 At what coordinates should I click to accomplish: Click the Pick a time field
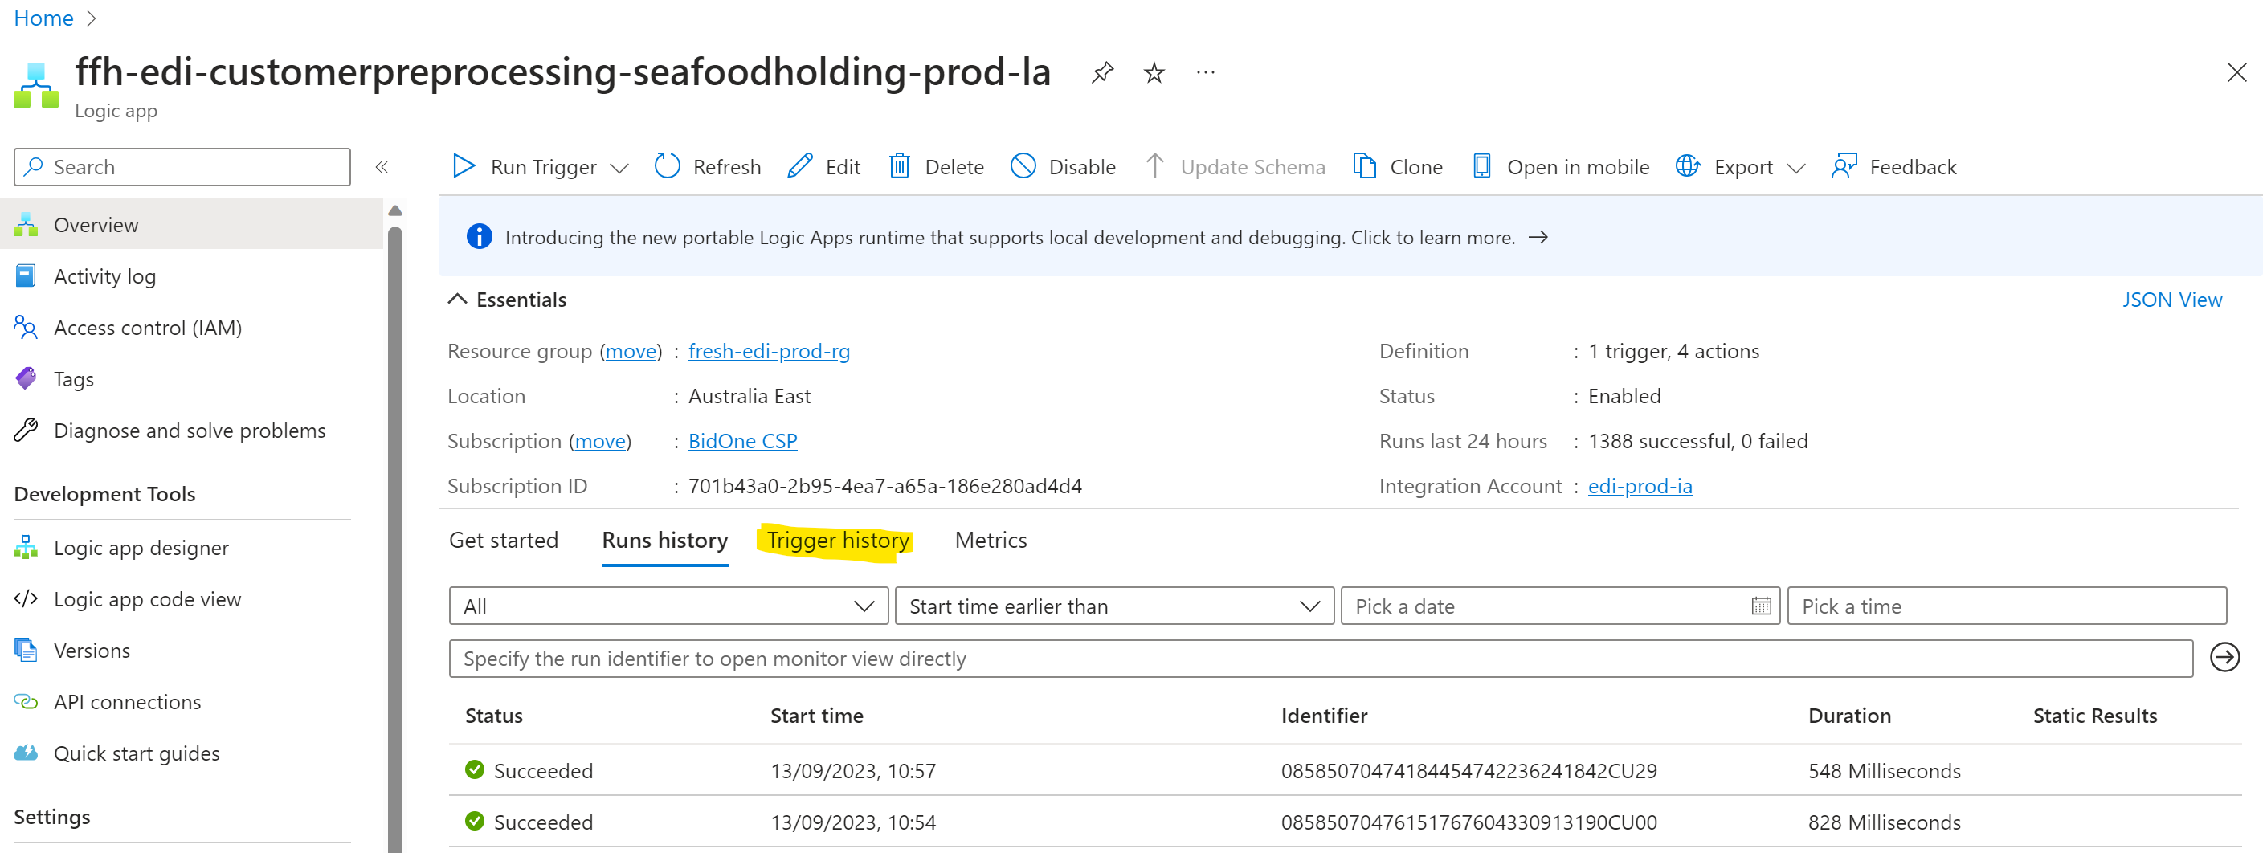pos(2007,606)
